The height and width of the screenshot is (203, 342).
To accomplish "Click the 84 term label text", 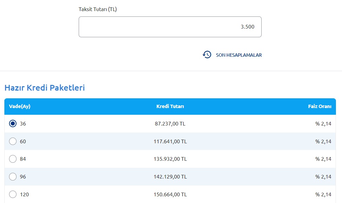I will point(23,159).
